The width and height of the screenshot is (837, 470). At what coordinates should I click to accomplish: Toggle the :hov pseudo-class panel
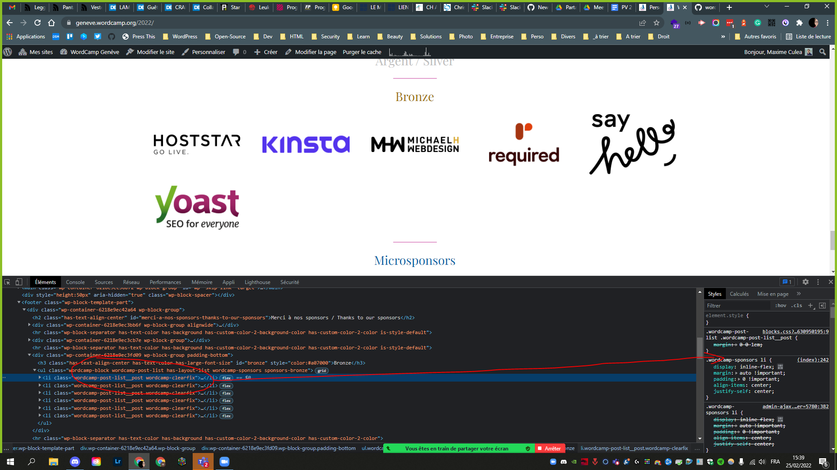[x=780, y=305]
